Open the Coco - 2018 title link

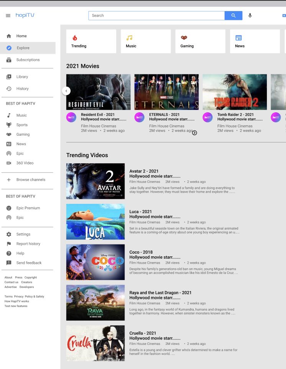tap(141, 252)
